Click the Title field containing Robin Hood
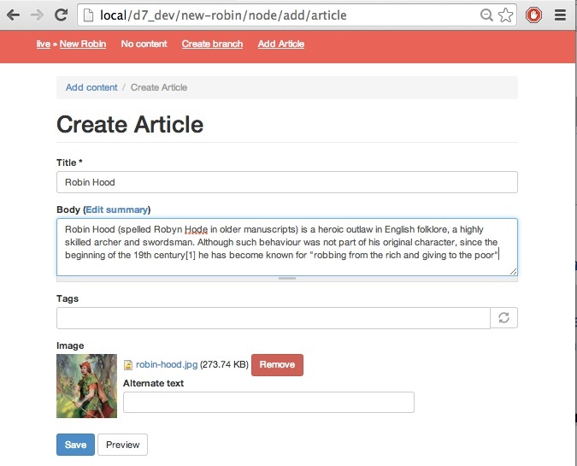The height and width of the screenshot is (466, 577). tap(287, 182)
